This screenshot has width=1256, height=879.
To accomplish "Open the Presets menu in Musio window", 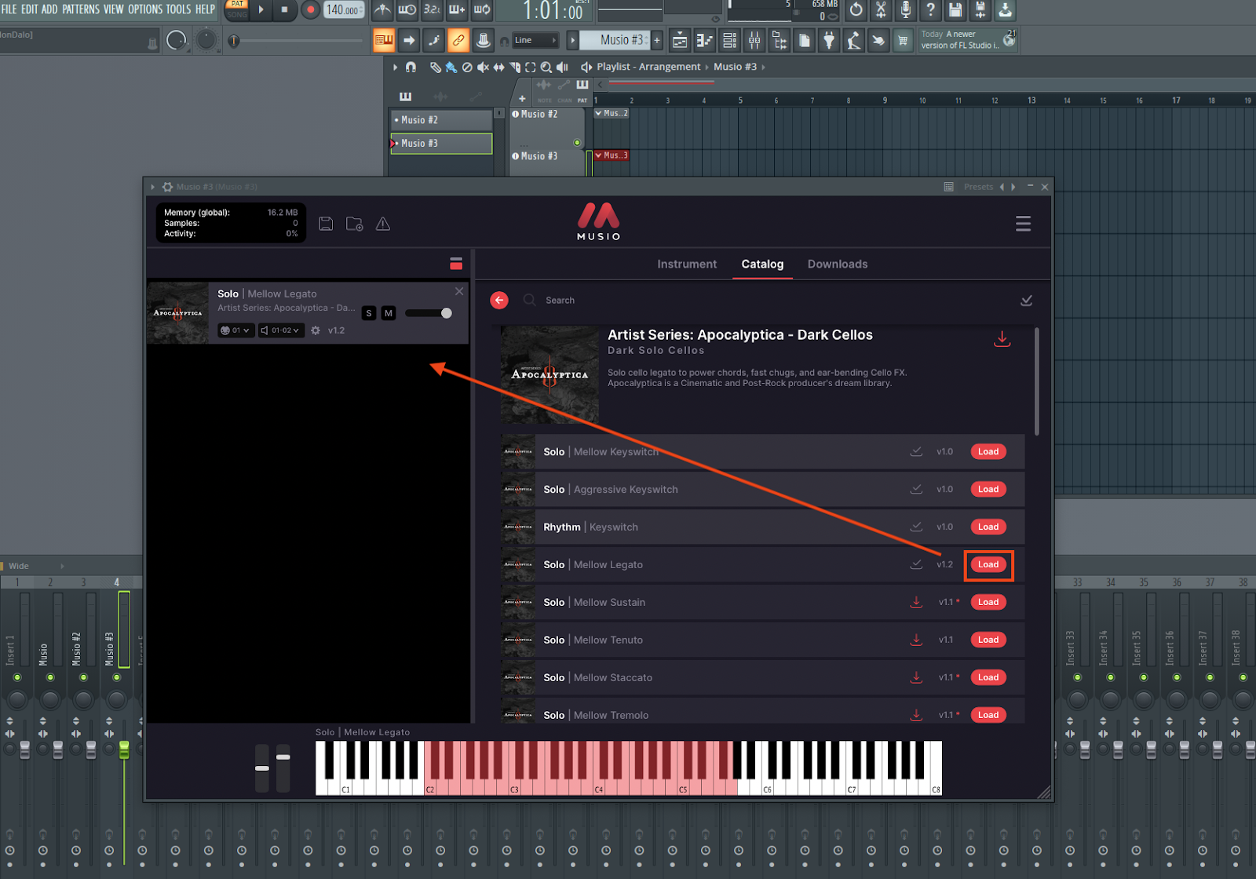I will [978, 187].
